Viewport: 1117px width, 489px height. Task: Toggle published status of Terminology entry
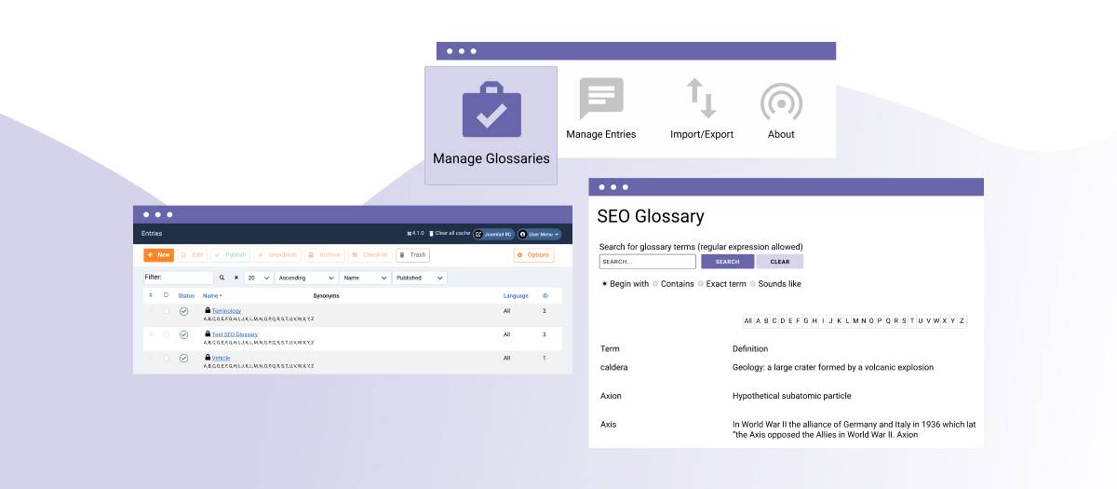(184, 311)
